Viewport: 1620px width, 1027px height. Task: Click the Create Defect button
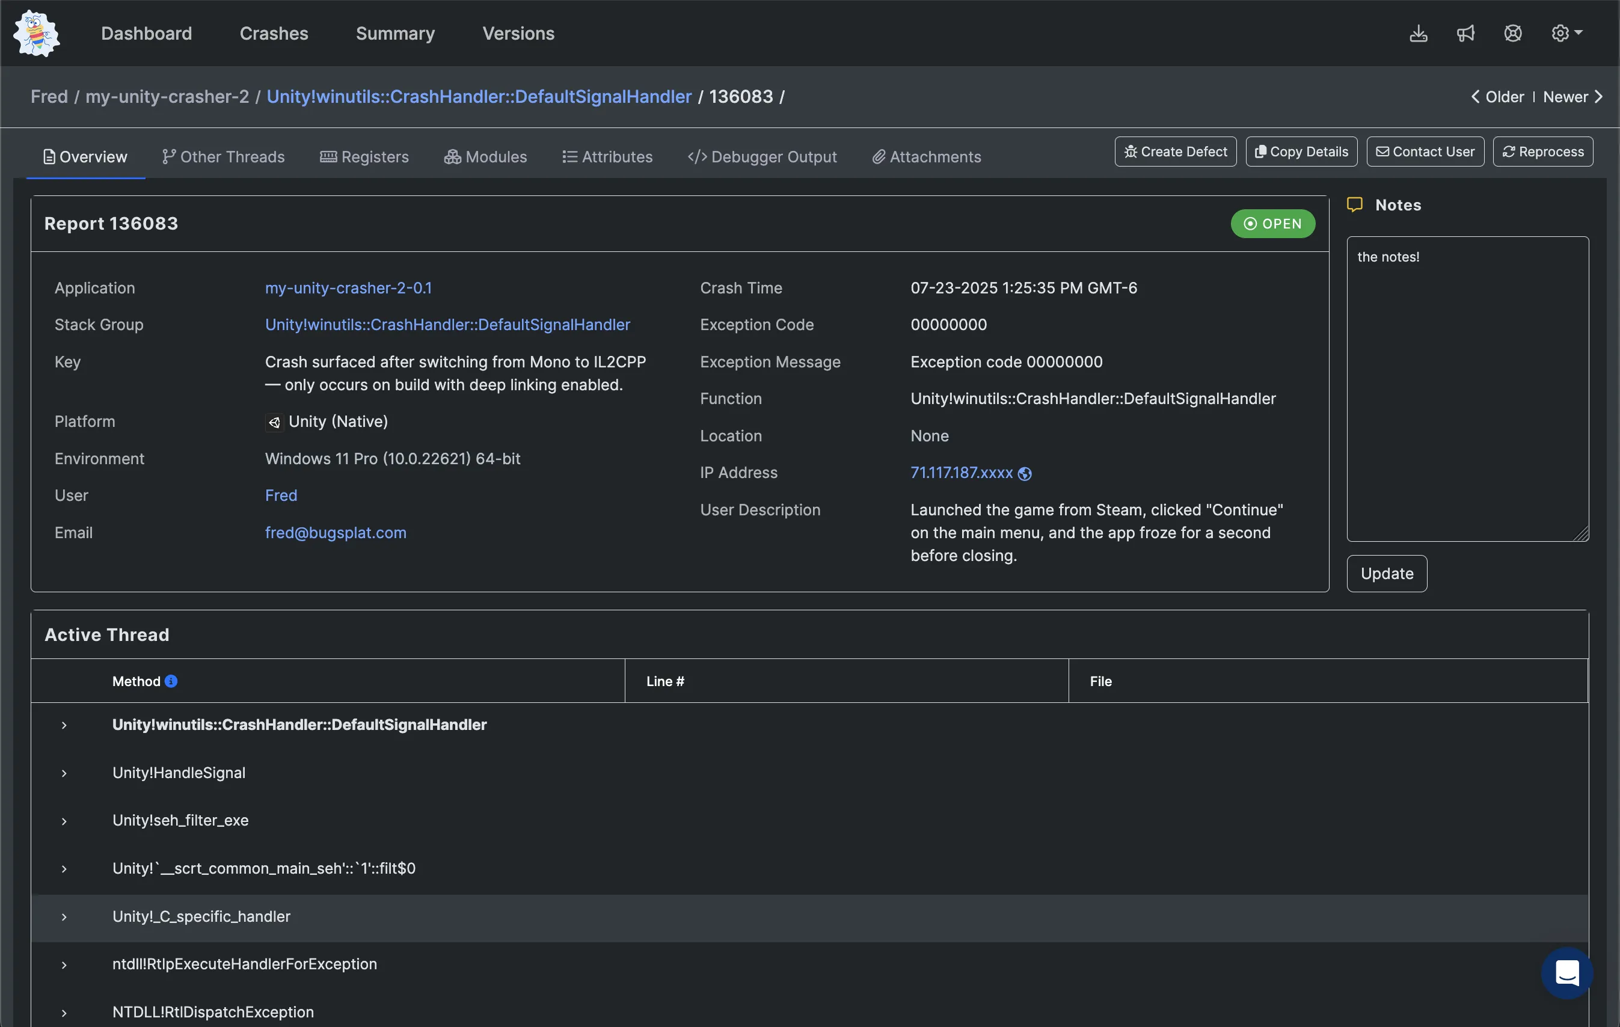[x=1175, y=152]
